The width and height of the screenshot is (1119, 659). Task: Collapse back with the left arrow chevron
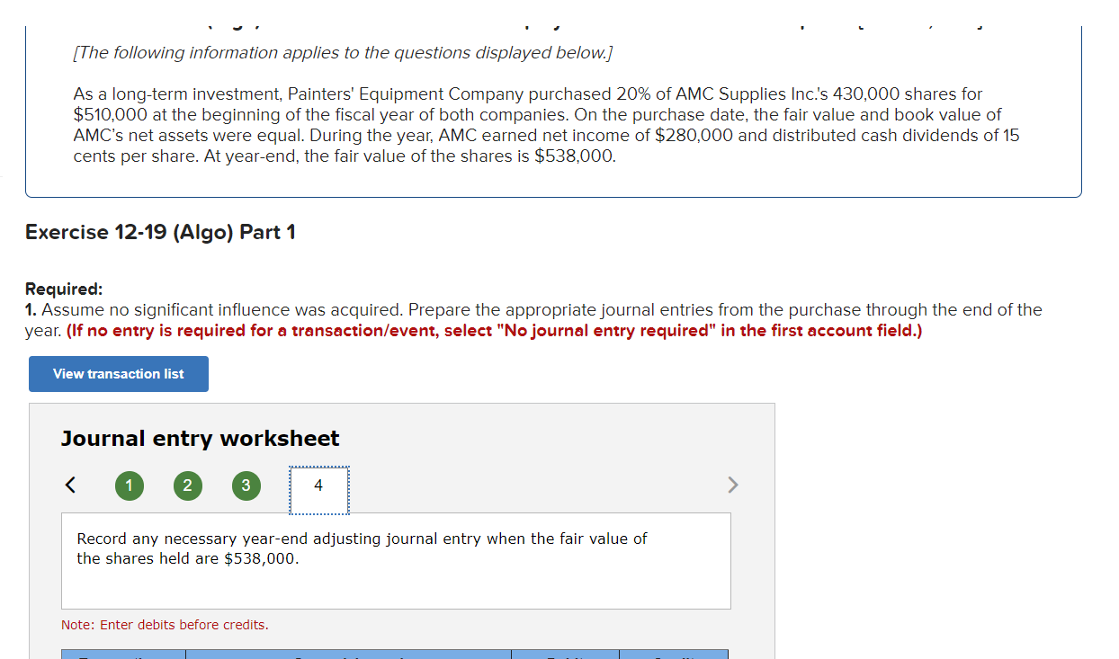(x=70, y=485)
